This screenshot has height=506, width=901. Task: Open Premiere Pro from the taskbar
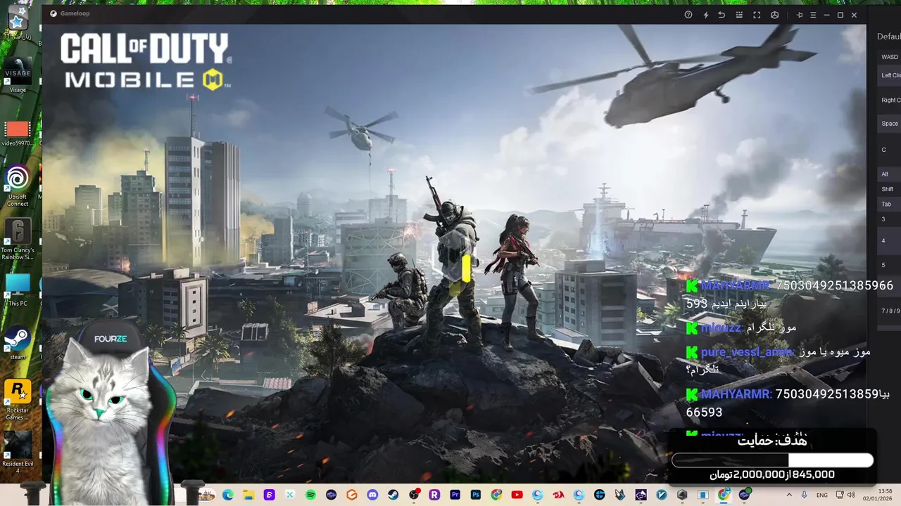click(x=455, y=495)
